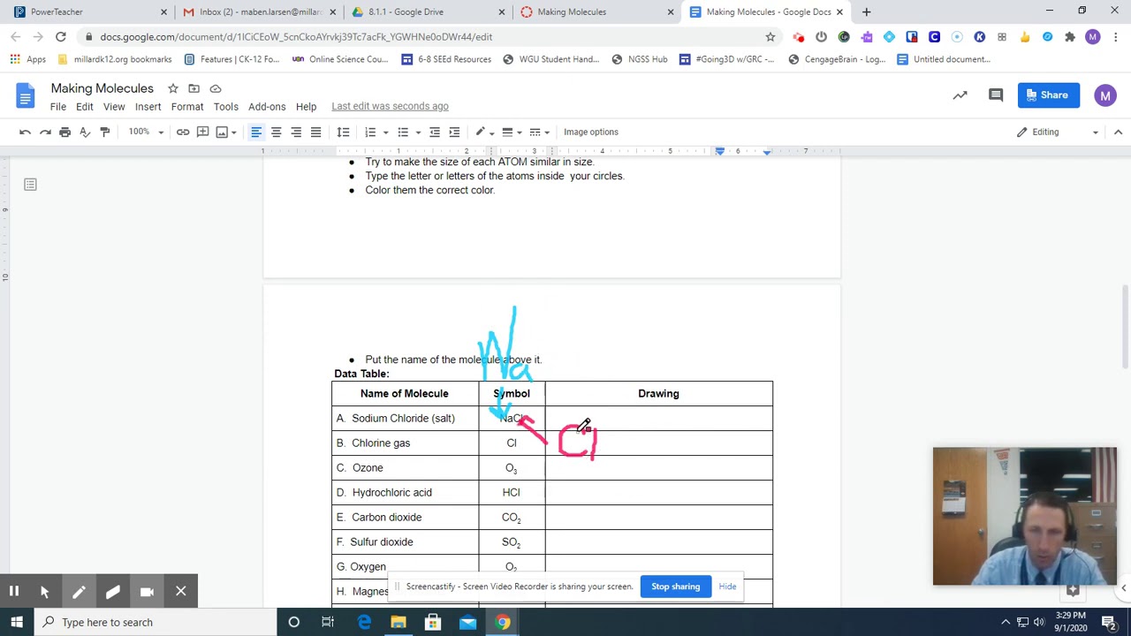This screenshot has height=636, width=1131.
Task: Align text to the left
Action: click(256, 132)
